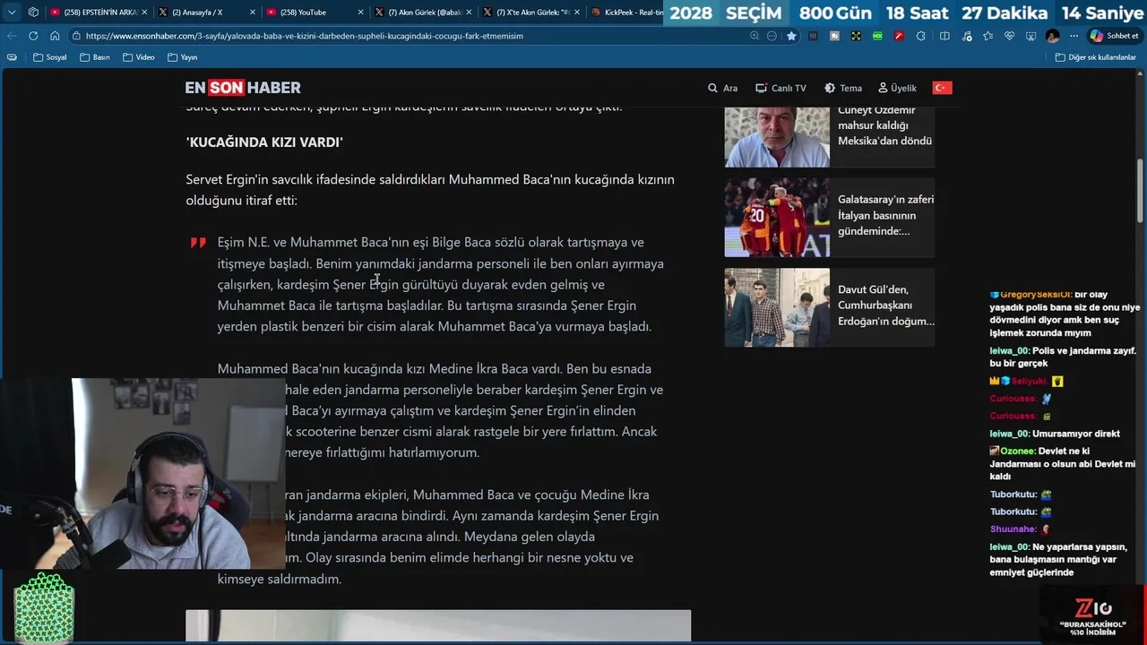Close the EPSTEİN'İN ARKA tab
The image size is (1147, 645).
coord(143,13)
